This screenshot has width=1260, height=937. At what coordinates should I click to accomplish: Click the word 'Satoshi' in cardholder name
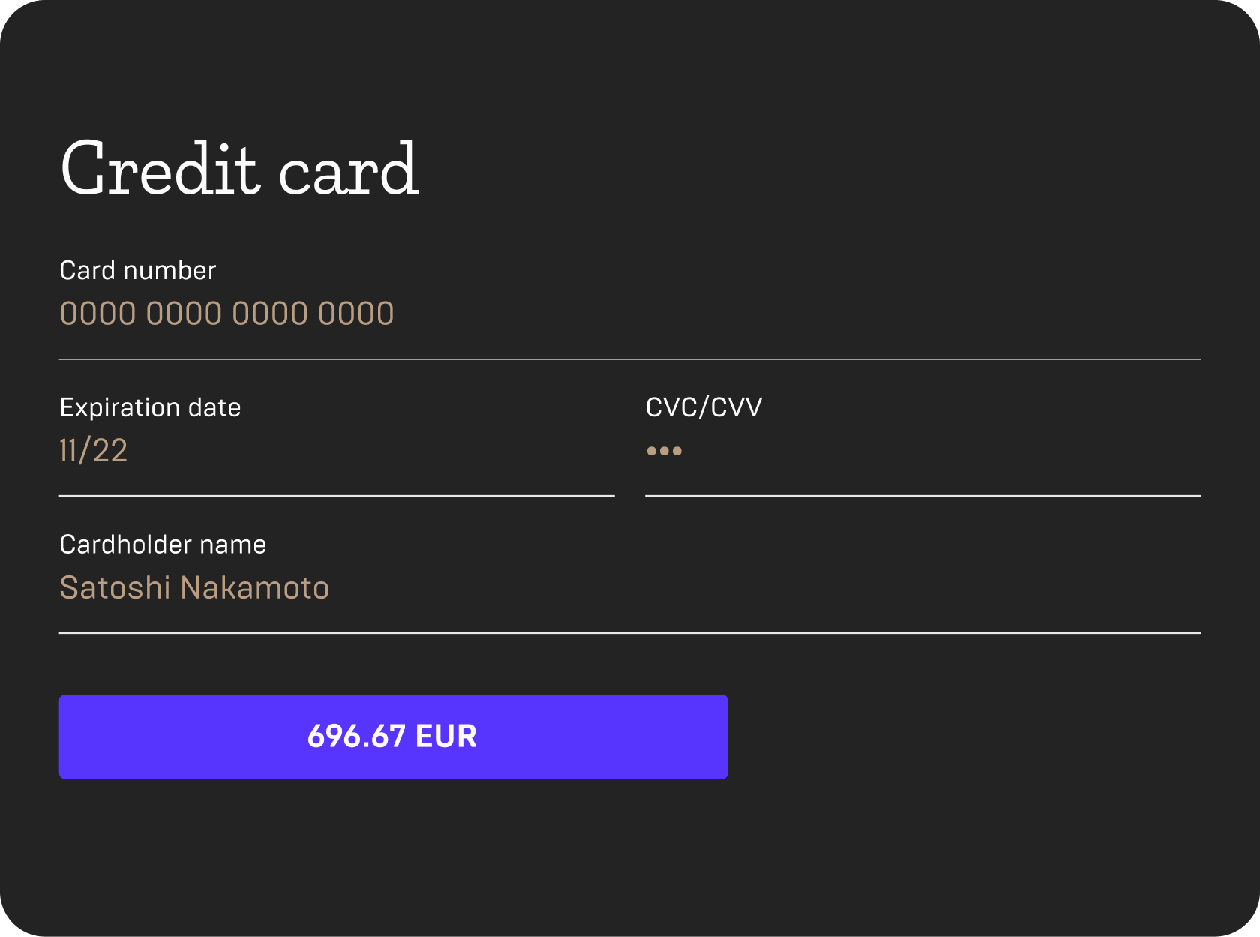point(115,588)
